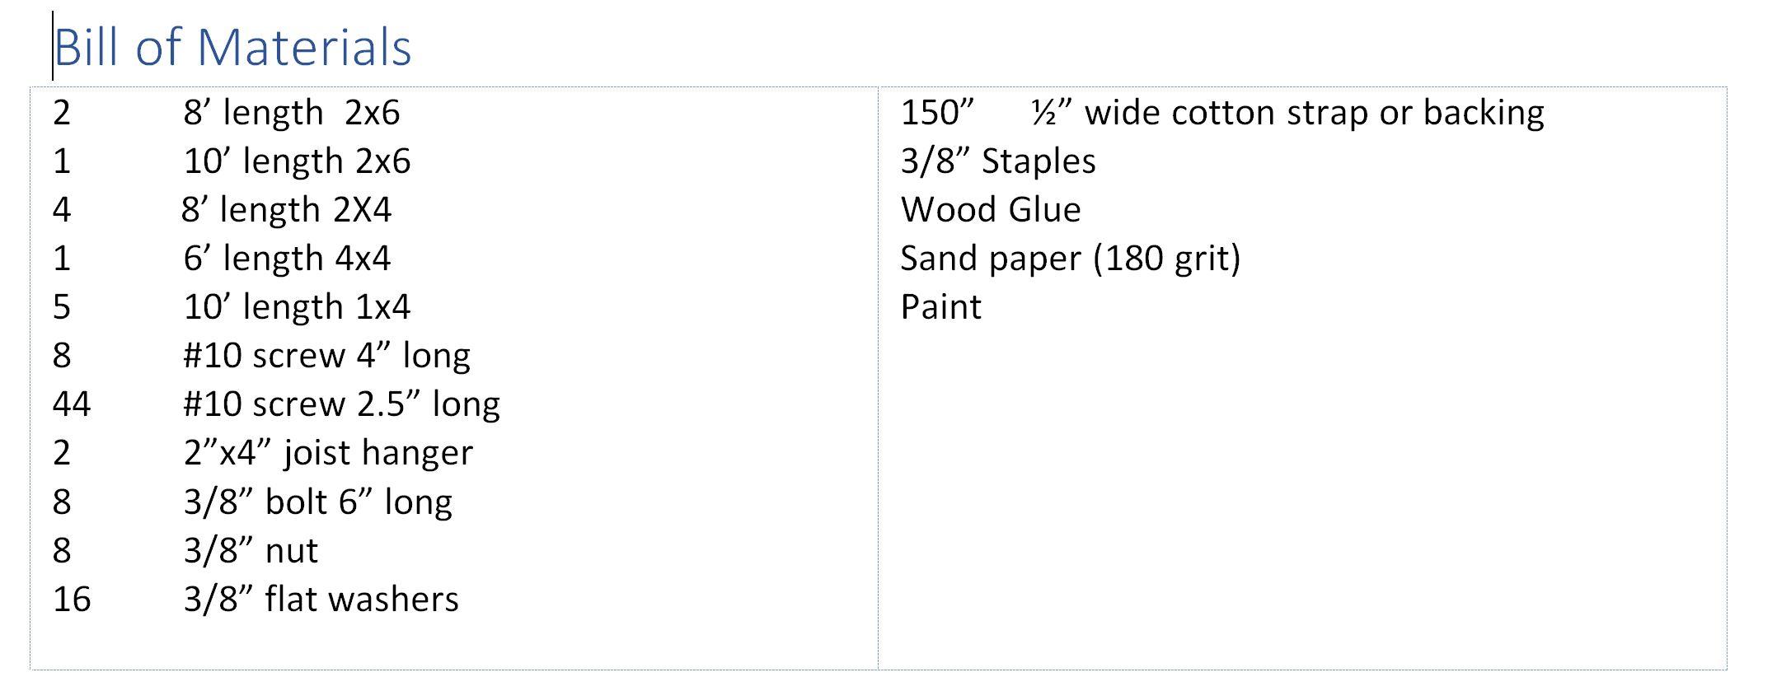Click the 8' length 2x6 line
The width and height of the screenshot is (1777, 691).
pos(291,113)
